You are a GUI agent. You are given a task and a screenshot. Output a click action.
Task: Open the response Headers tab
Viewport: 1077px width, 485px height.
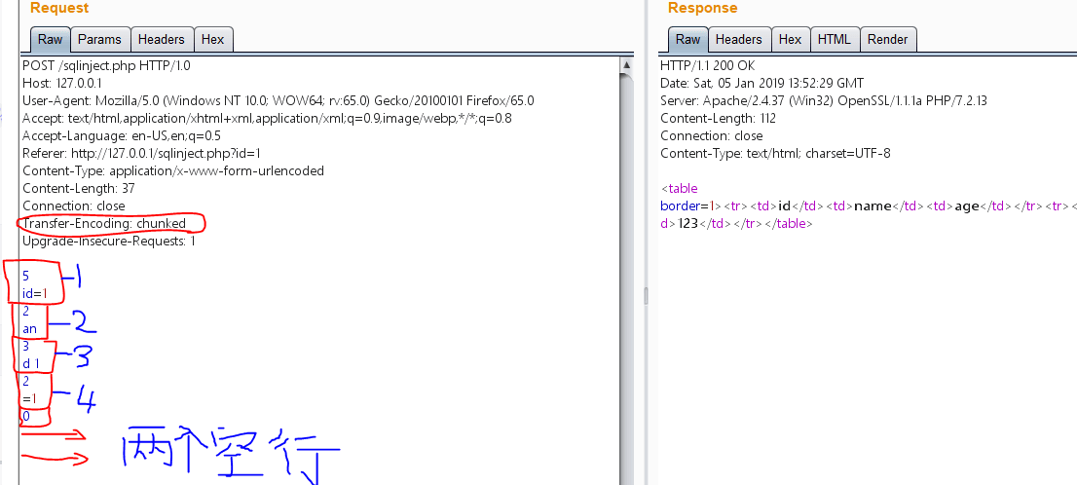pos(738,40)
